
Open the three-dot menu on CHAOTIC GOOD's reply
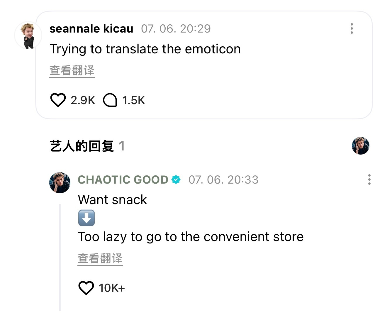click(369, 179)
